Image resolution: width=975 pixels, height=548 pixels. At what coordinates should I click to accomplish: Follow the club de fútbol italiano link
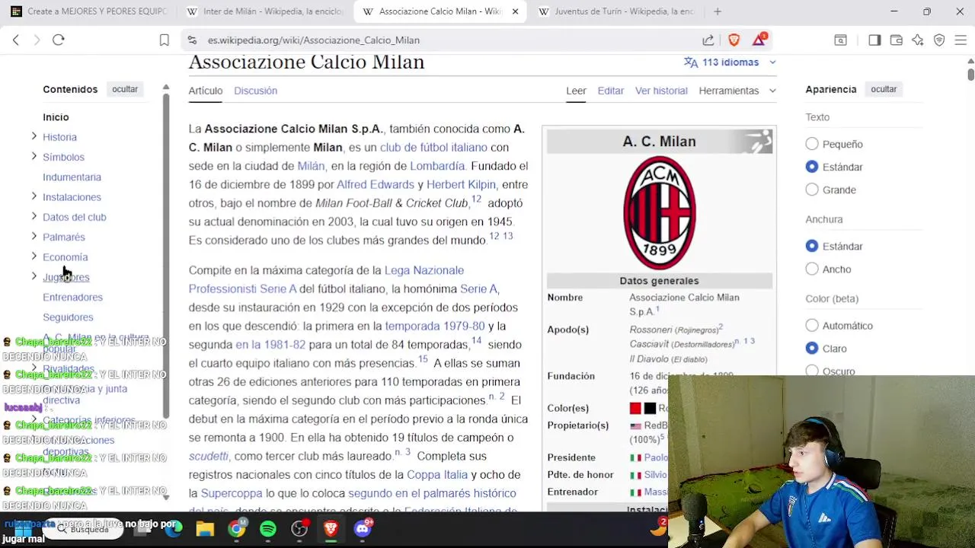pos(433,148)
